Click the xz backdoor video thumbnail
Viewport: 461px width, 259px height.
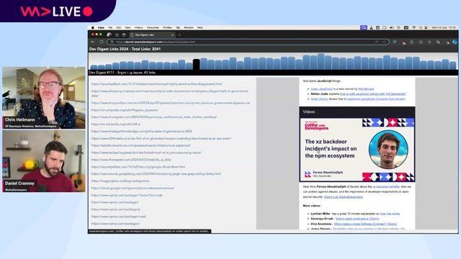(x=357, y=150)
